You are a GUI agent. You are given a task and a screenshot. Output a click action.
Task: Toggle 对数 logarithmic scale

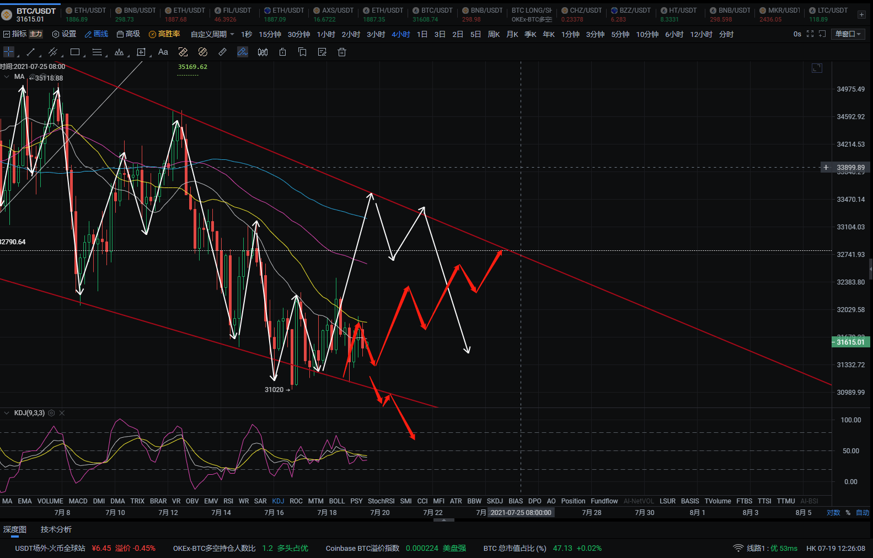click(x=833, y=513)
